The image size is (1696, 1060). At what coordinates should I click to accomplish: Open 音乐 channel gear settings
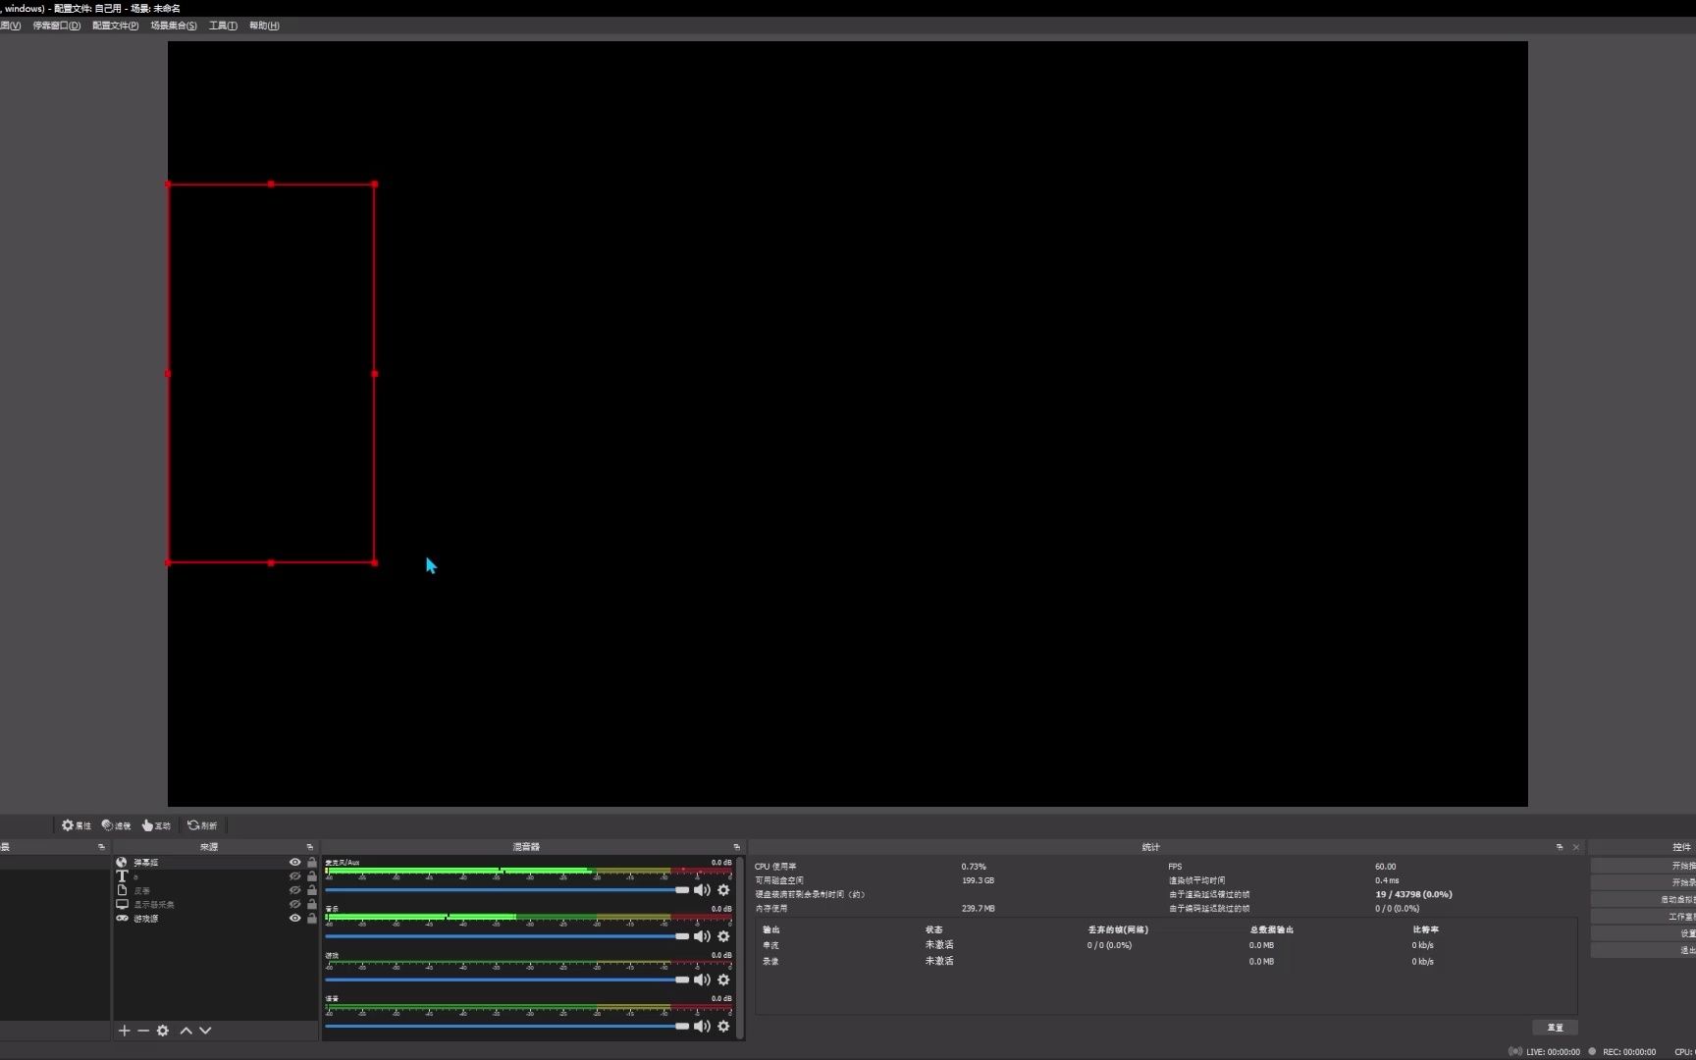[723, 936]
